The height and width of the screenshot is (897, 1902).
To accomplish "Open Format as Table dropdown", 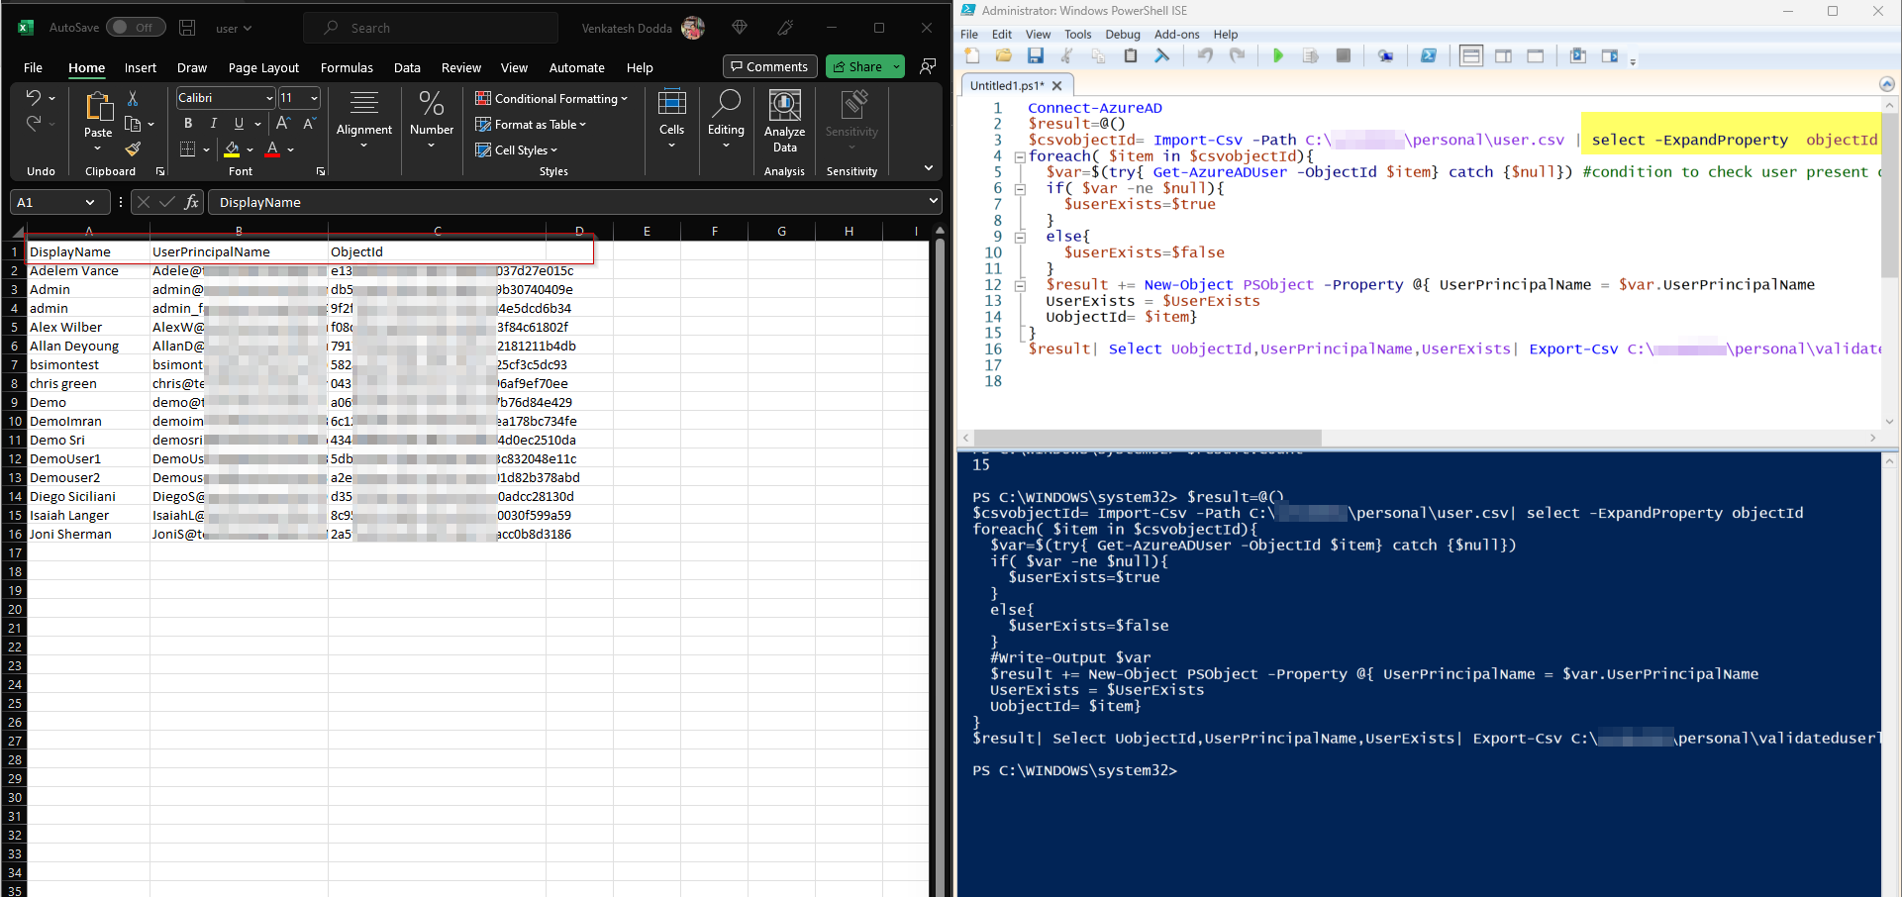I will point(531,125).
